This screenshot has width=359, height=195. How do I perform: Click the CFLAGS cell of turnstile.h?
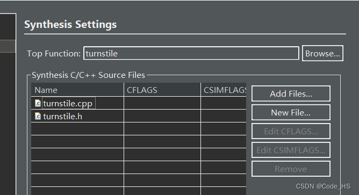[x=162, y=116]
